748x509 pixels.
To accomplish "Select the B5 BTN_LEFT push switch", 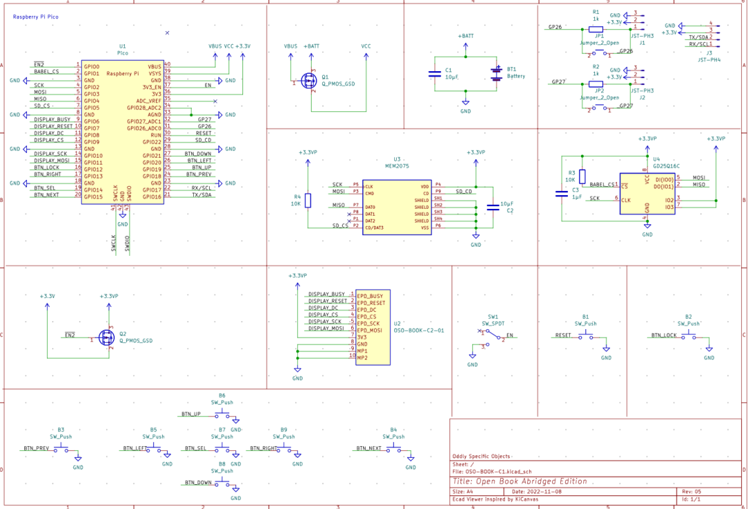I will coord(154,449).
